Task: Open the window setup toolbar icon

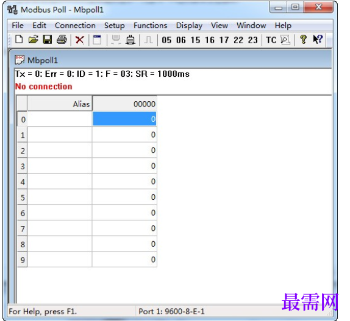Action: point(97,40)
